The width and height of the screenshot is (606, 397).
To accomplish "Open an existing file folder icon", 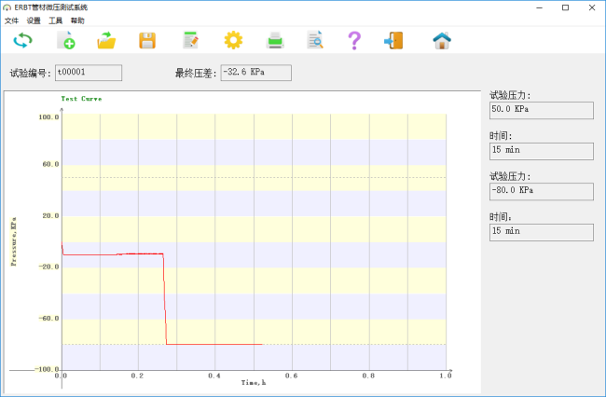I will click(x=106, y=40).
